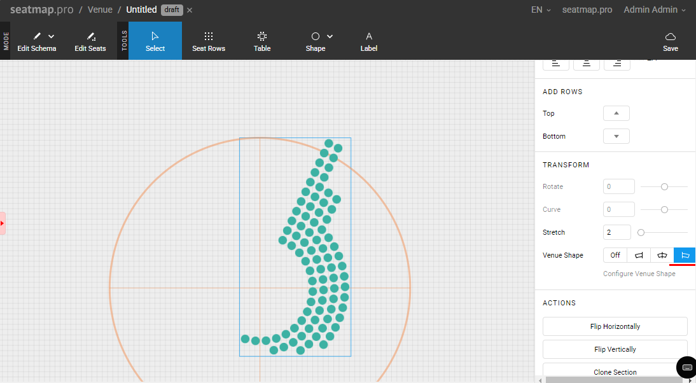Select the middle venue shape icon option

pos(662,255)
